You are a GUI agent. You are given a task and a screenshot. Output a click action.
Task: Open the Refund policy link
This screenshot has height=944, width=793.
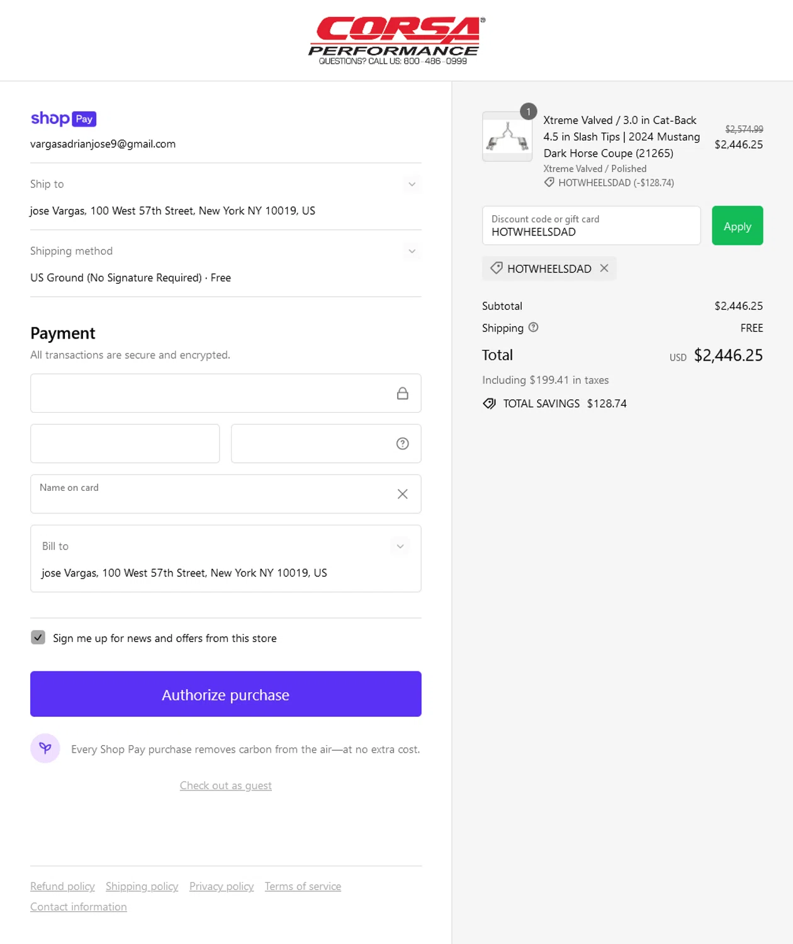click(x=62, y=886)
